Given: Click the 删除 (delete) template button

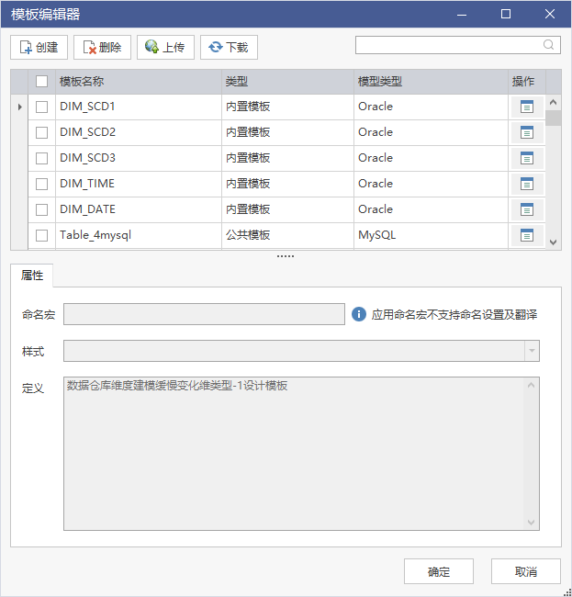Looking at the screenshot, I should (102, 47).
